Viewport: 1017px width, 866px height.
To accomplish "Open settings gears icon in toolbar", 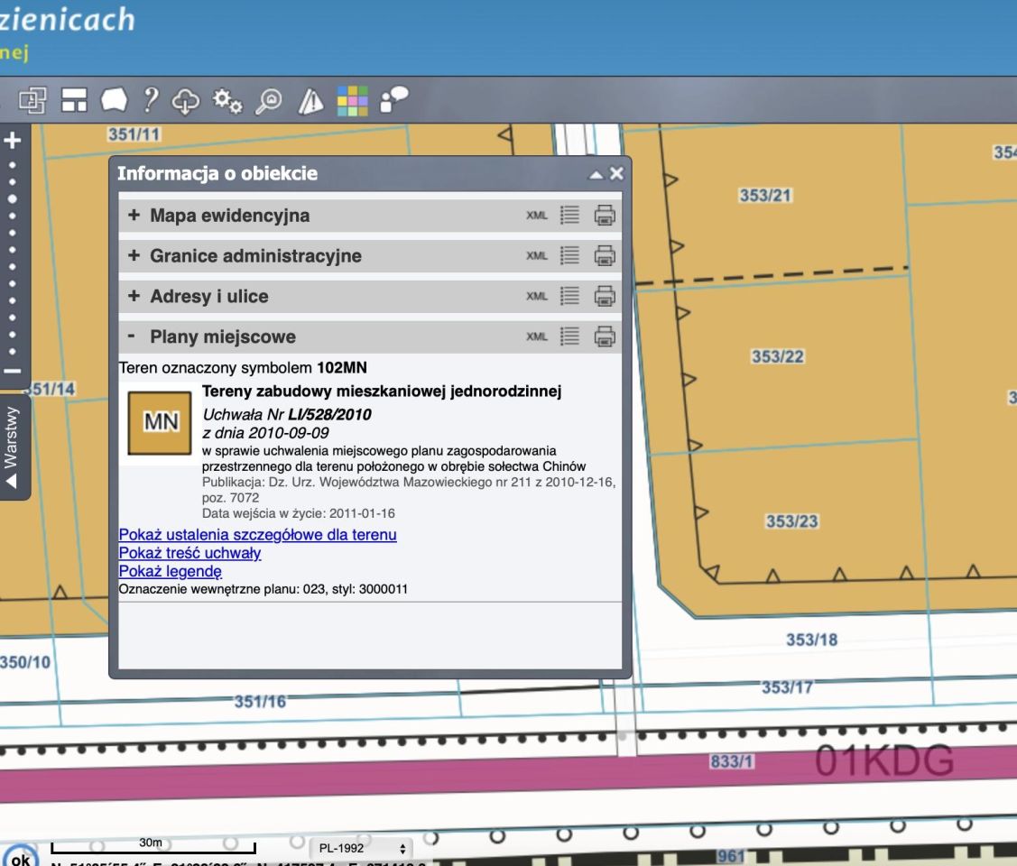I will [x=227, y=101].
